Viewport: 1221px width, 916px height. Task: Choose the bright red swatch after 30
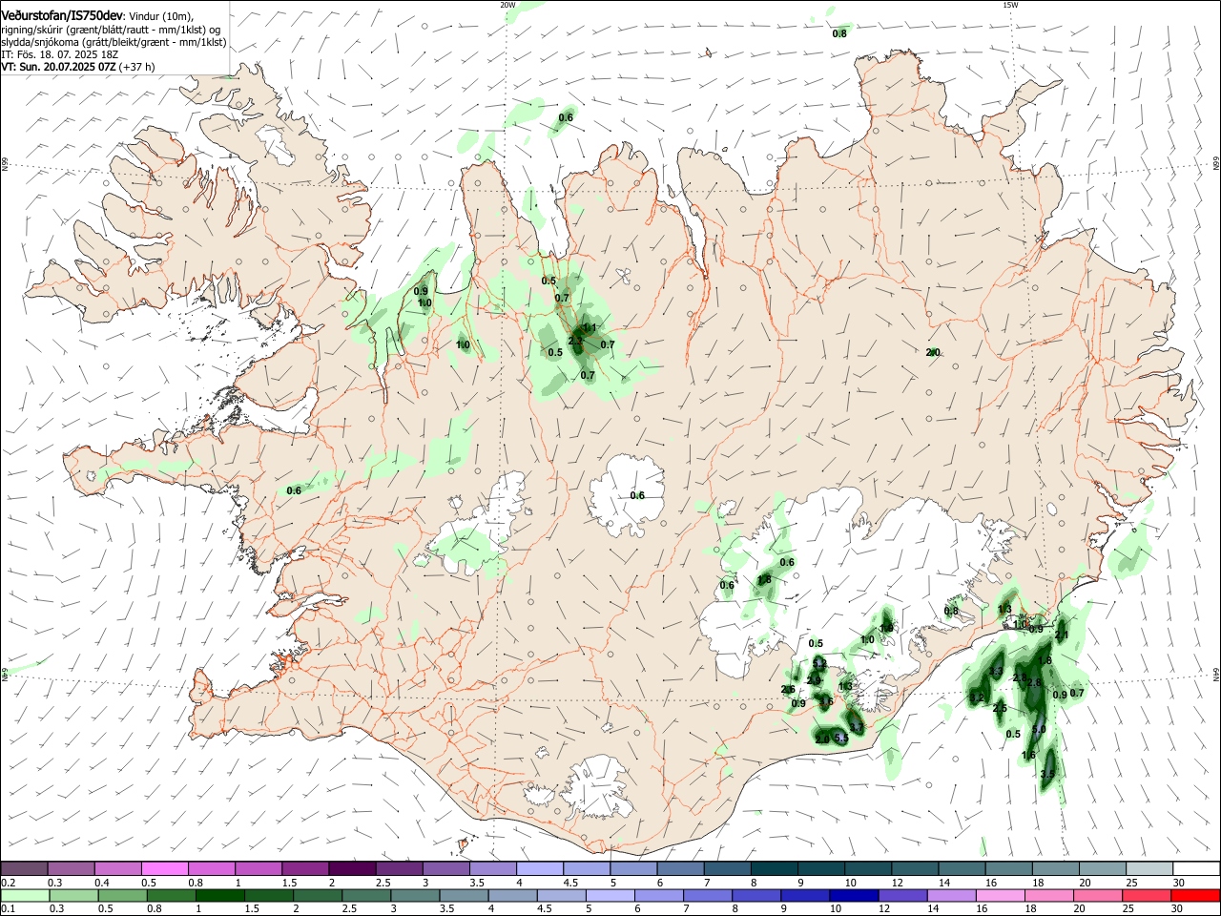coord(1194,896)
